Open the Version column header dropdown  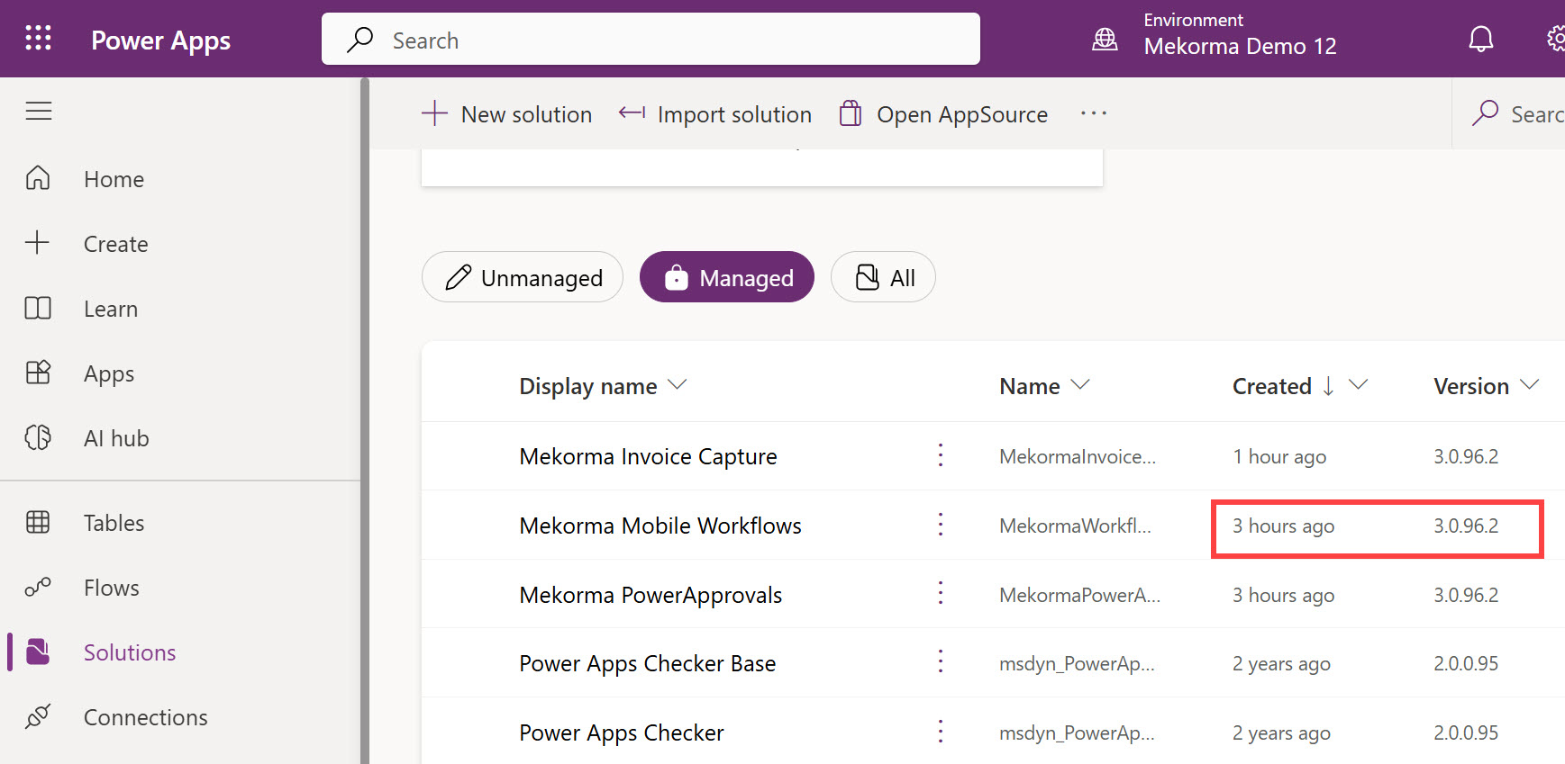click(1529, 385)
